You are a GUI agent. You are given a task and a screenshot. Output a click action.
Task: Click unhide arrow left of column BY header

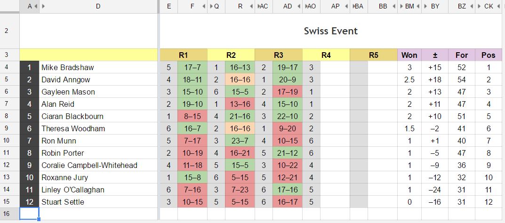(425, 7)
